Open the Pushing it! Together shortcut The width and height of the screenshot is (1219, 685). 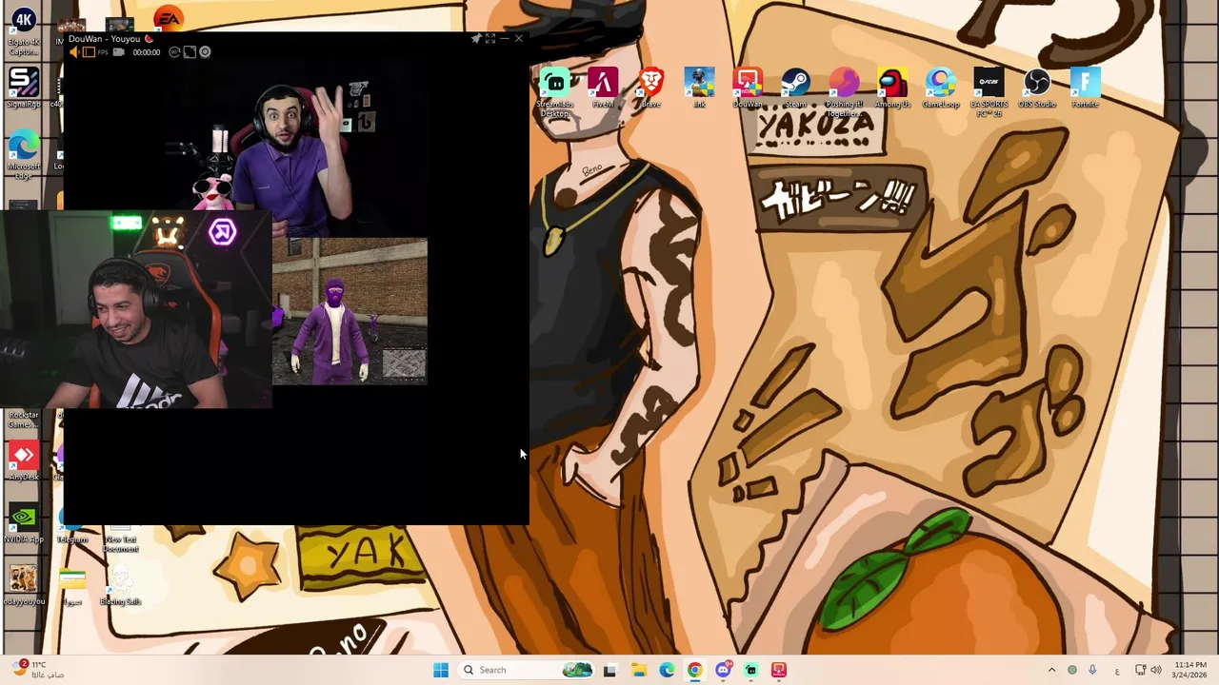[x=844, y=92]
